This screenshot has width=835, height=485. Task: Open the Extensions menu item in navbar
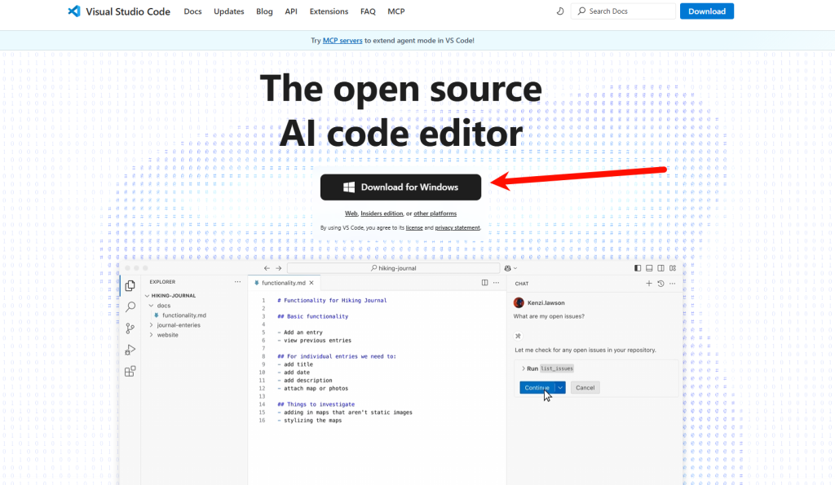pyautogui.click(x=329, y=11)
